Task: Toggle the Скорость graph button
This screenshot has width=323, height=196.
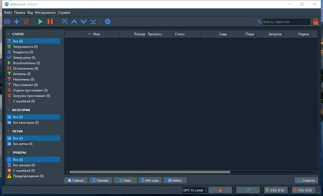Action: click(306, 180)
